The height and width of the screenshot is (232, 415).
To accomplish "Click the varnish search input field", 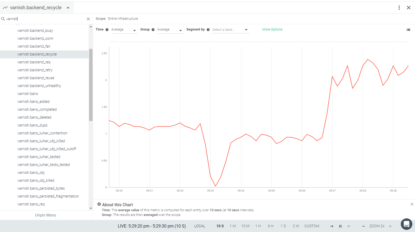I will click(45, 19).
